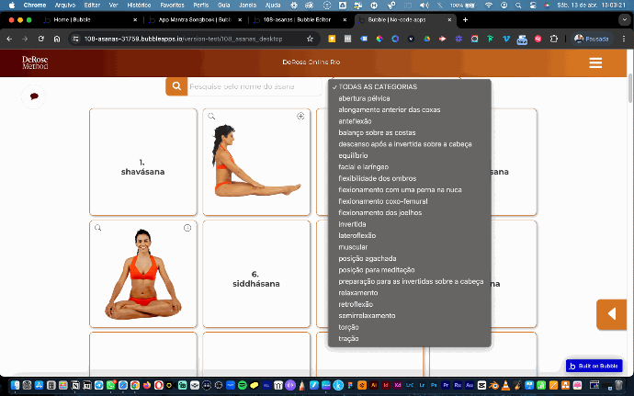The width and height of the screenshot is (634, 396).
Task: Switch to the 'App Mantra Songbook' tab
Action: pos(195,20)
